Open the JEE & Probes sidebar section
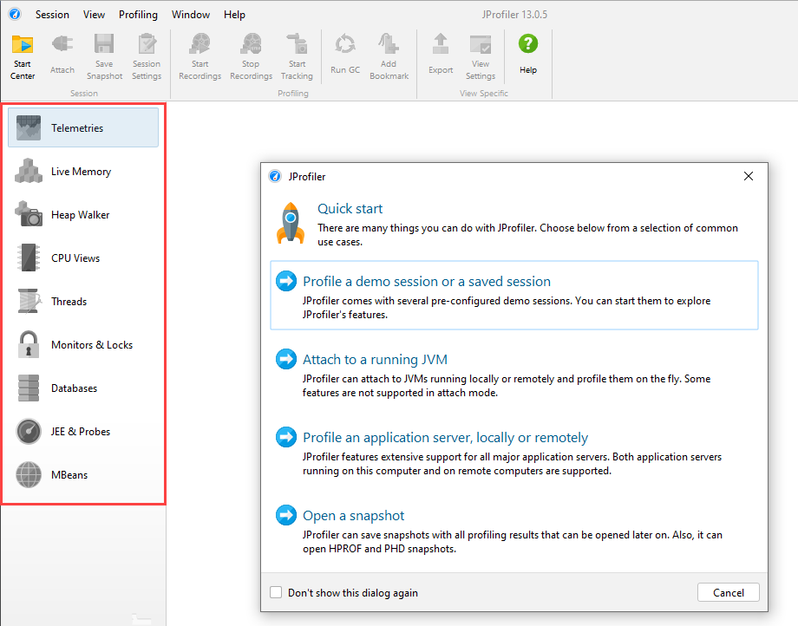This screenshot has height=626, width=798. pos(83,431)
